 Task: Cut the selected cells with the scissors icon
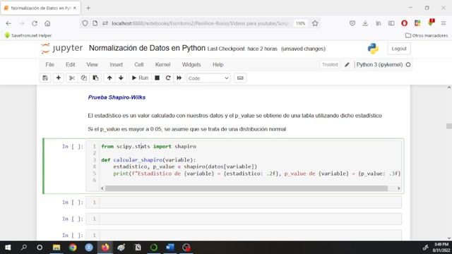click(72, 78)
